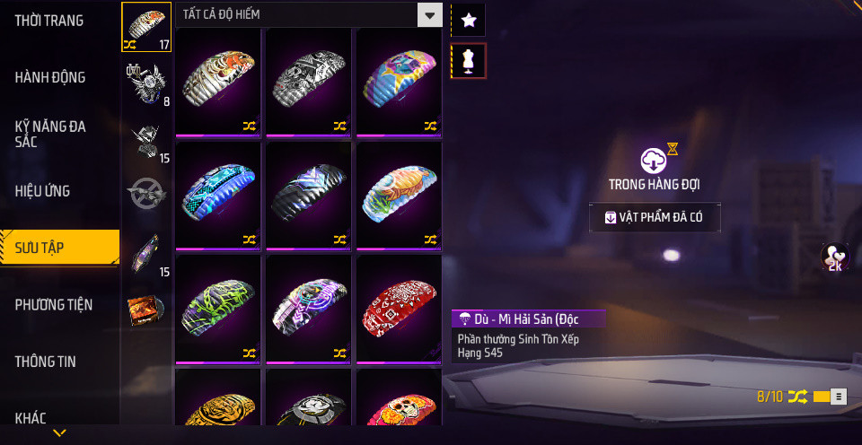
Task: Switch to the Phương Tiện tab
Action: (x=53, y=304)
